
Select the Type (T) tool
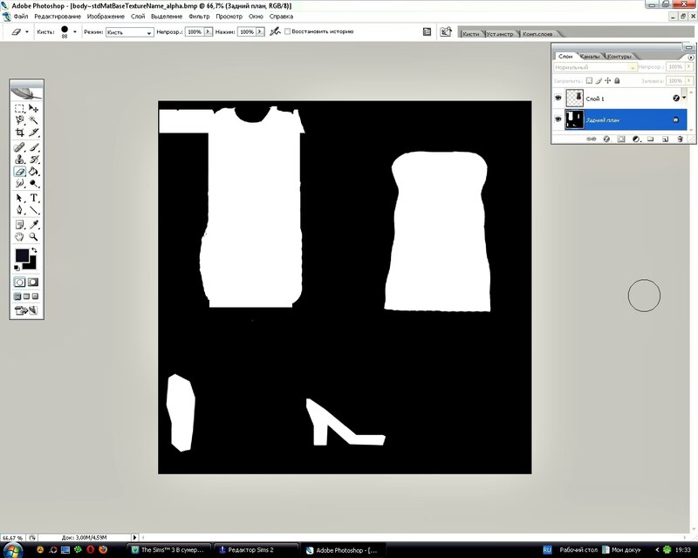pos(34,199)
